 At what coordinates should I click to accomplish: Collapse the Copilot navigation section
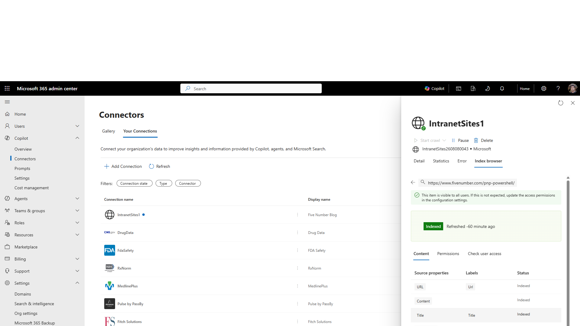(77, 138)
